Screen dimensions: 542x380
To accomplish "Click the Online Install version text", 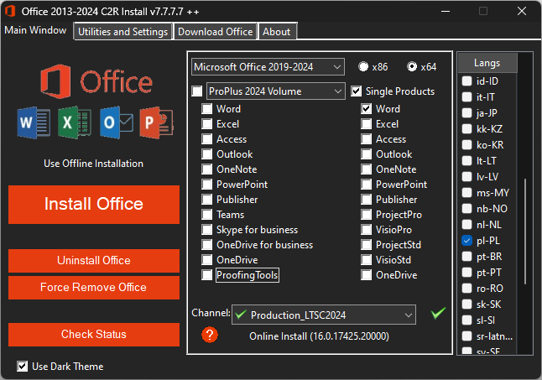I will pos(319,336).
